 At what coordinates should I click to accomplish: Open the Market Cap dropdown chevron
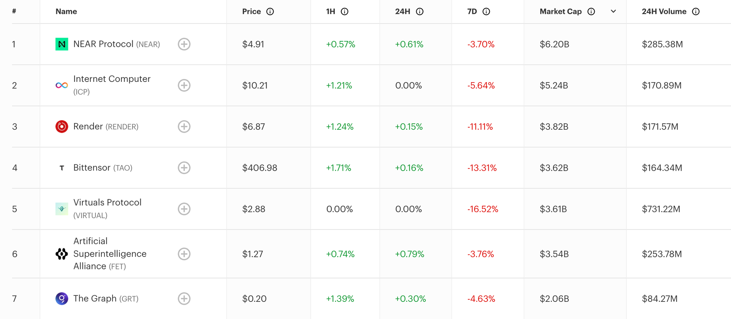pyautogui.click(x=613, y=11)
